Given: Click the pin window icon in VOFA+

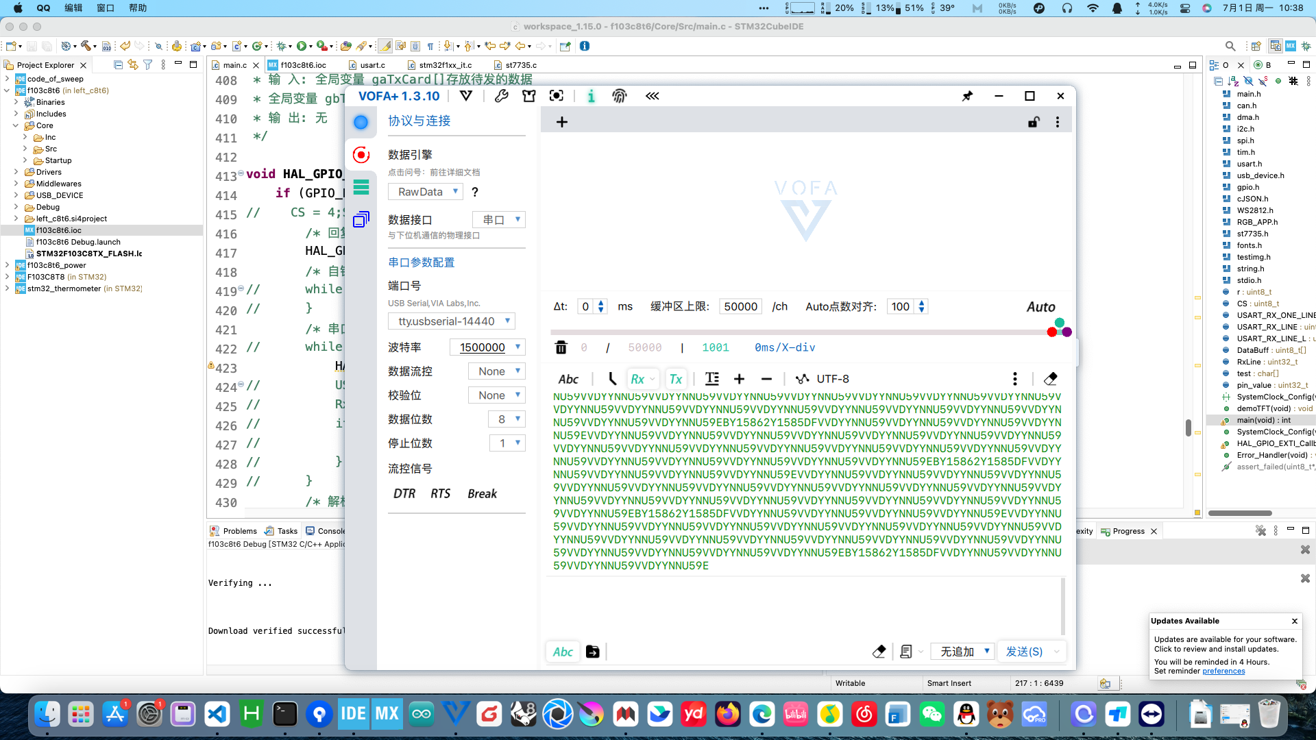Looking at the screenshot, I should (x=967, y=96).
